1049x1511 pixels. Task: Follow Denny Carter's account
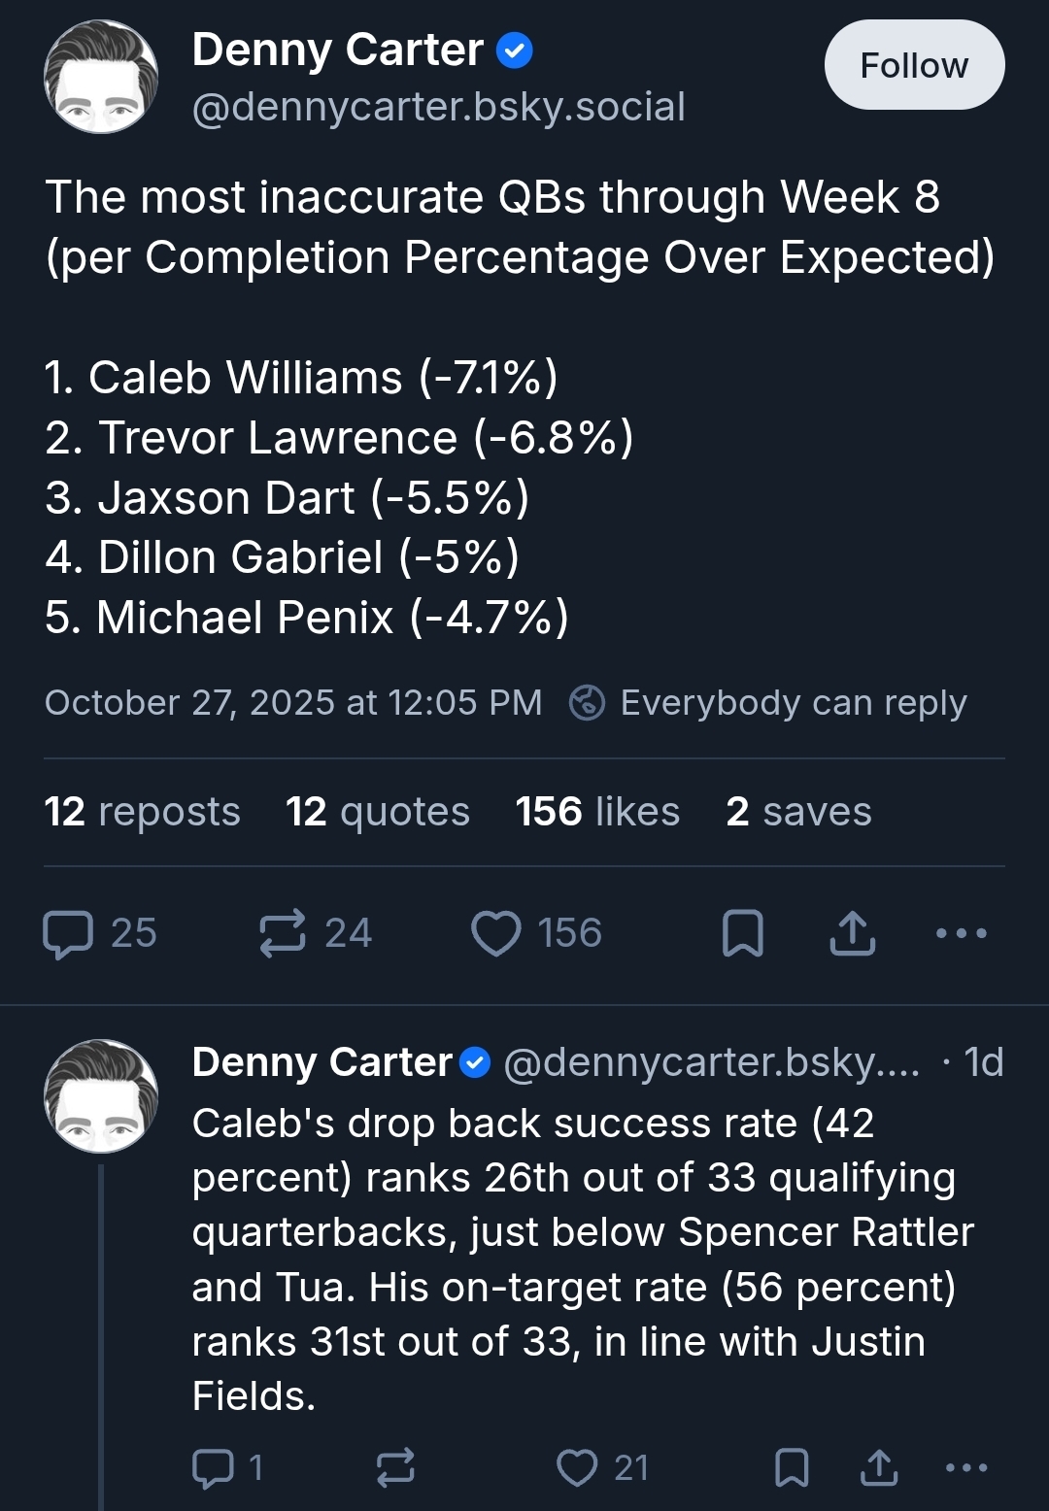914,65
